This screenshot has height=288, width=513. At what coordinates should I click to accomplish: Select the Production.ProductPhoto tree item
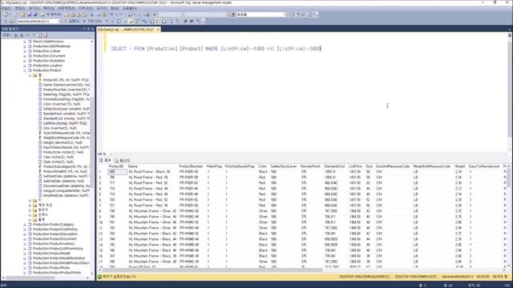point(51,268)
